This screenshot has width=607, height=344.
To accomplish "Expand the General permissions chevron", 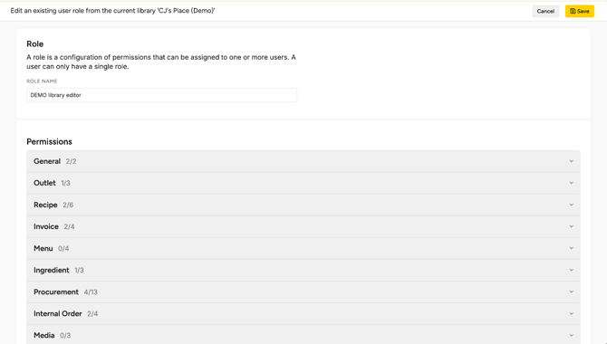I will pyautogui.click(x=571, y=161).
